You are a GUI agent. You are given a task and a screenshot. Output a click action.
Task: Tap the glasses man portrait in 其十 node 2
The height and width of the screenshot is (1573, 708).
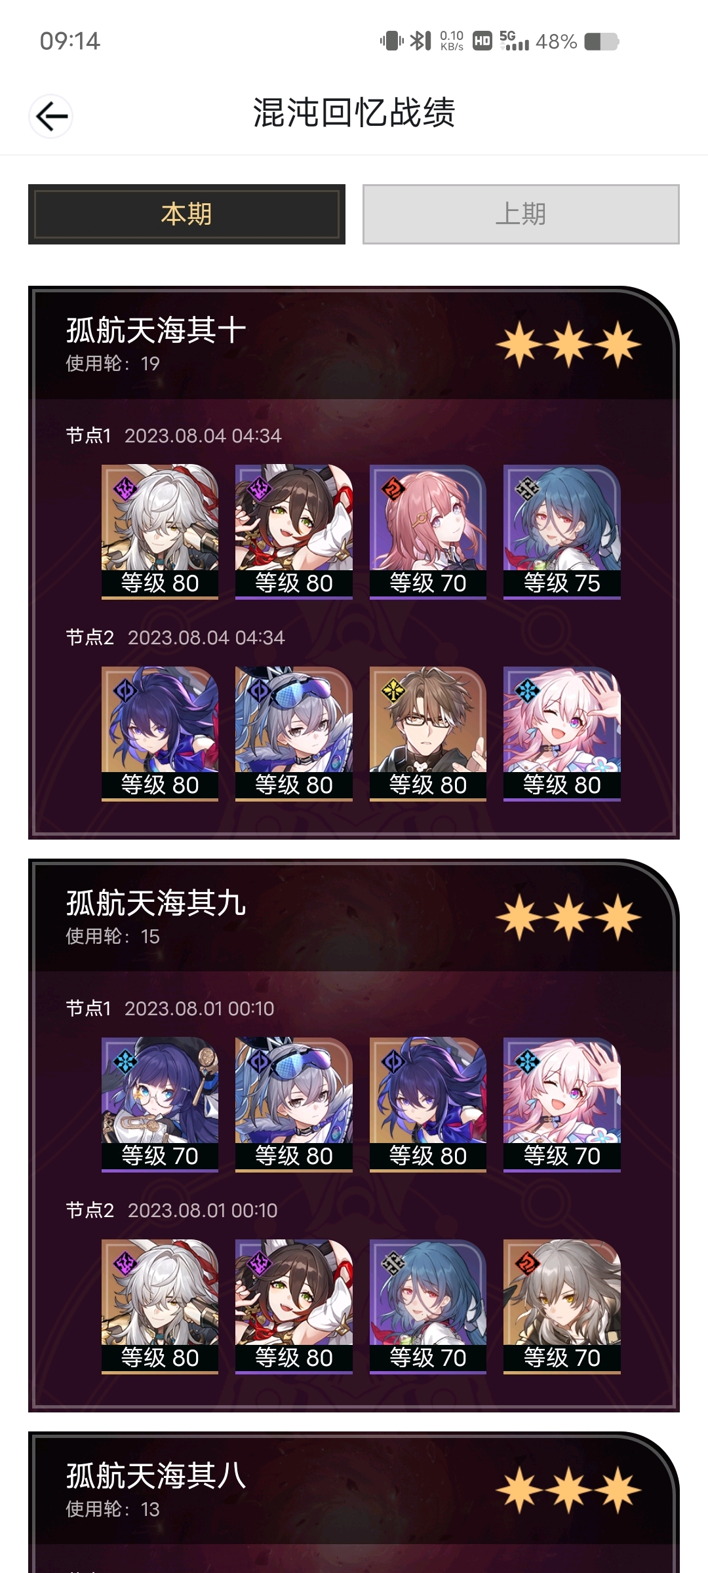(428, 733)
